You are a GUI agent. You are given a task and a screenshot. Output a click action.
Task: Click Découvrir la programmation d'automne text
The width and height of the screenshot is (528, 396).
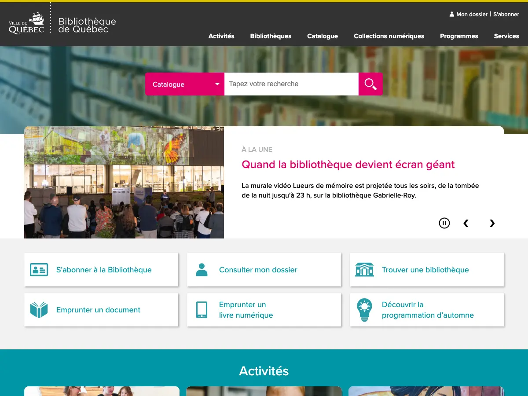point(428,310)
